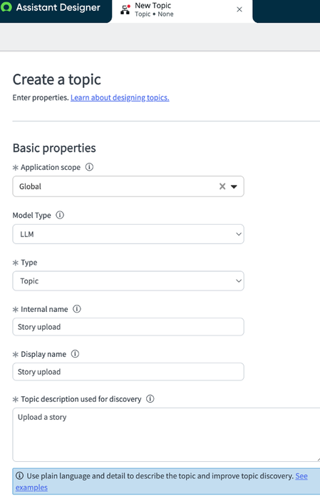Open Learn about designing topics link

tap(120, 97)
